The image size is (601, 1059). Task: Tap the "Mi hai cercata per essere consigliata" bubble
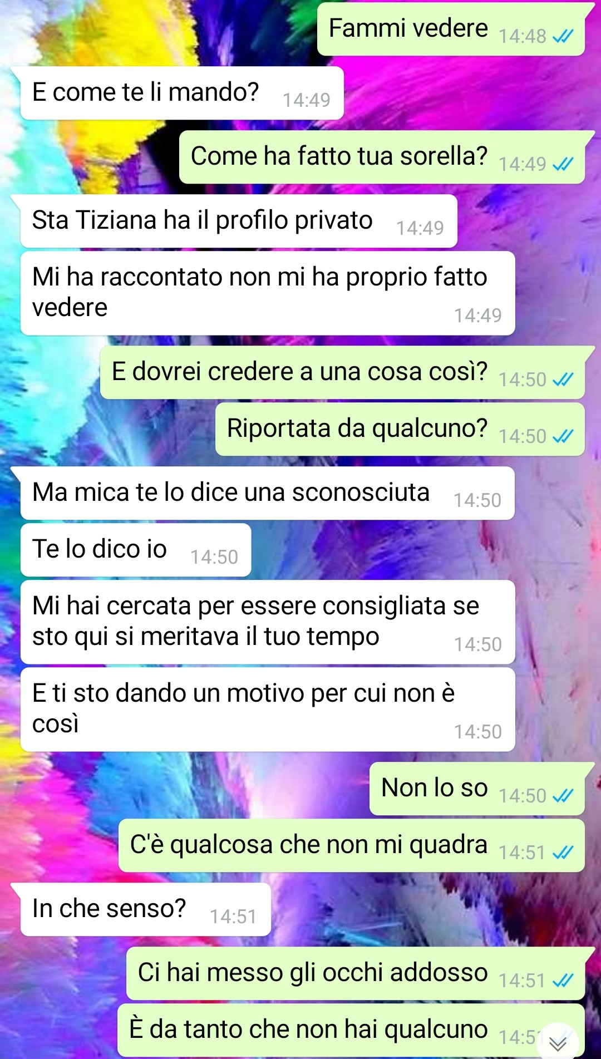268,622
